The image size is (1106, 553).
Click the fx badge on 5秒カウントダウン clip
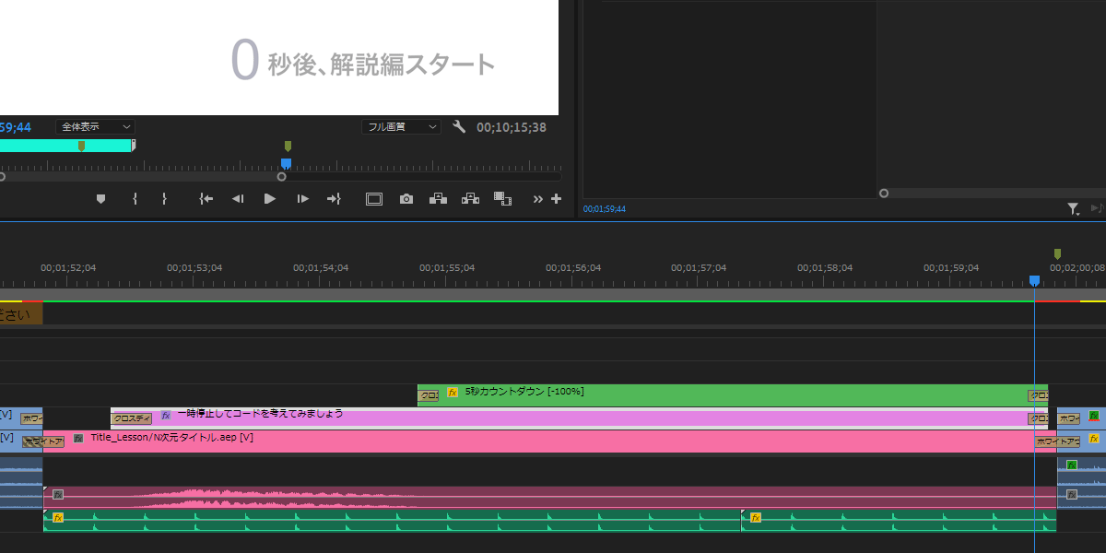point(453,392)
